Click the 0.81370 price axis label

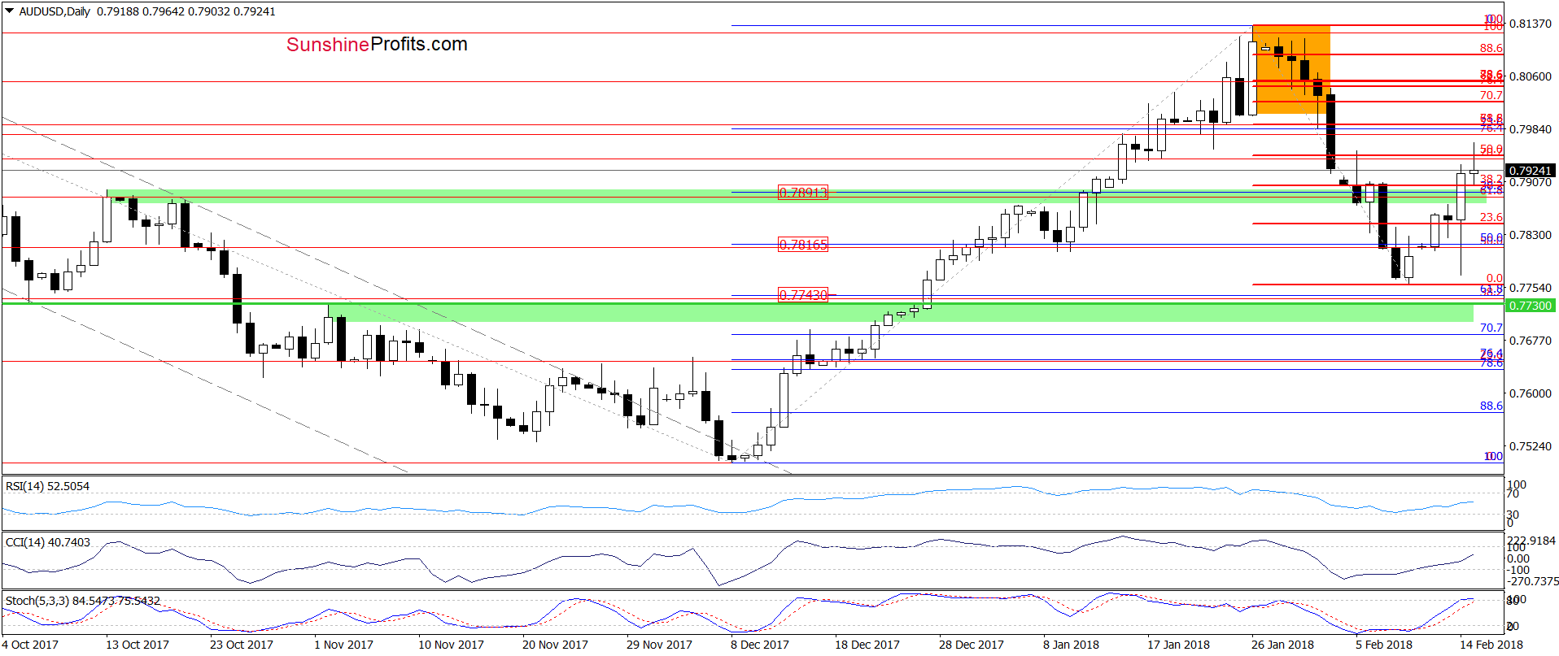coord(1531,24)
